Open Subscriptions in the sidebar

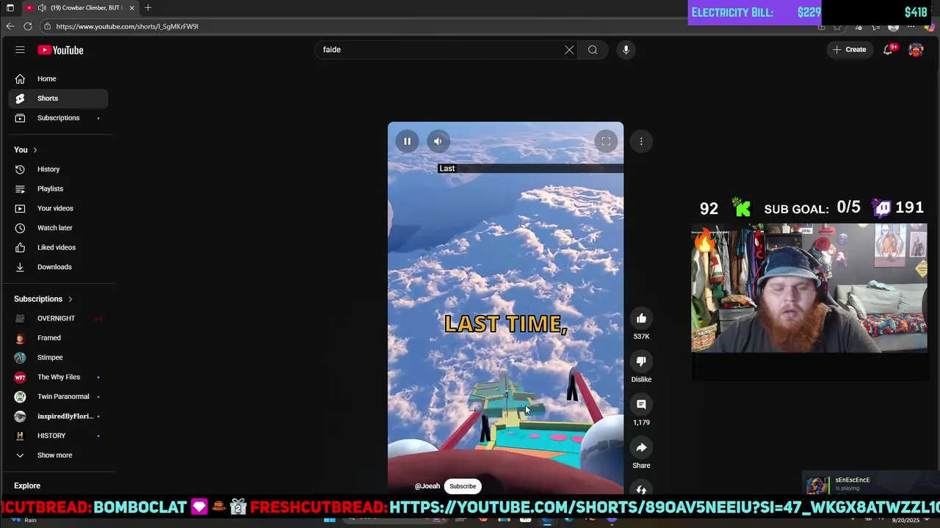coord(59,118)
